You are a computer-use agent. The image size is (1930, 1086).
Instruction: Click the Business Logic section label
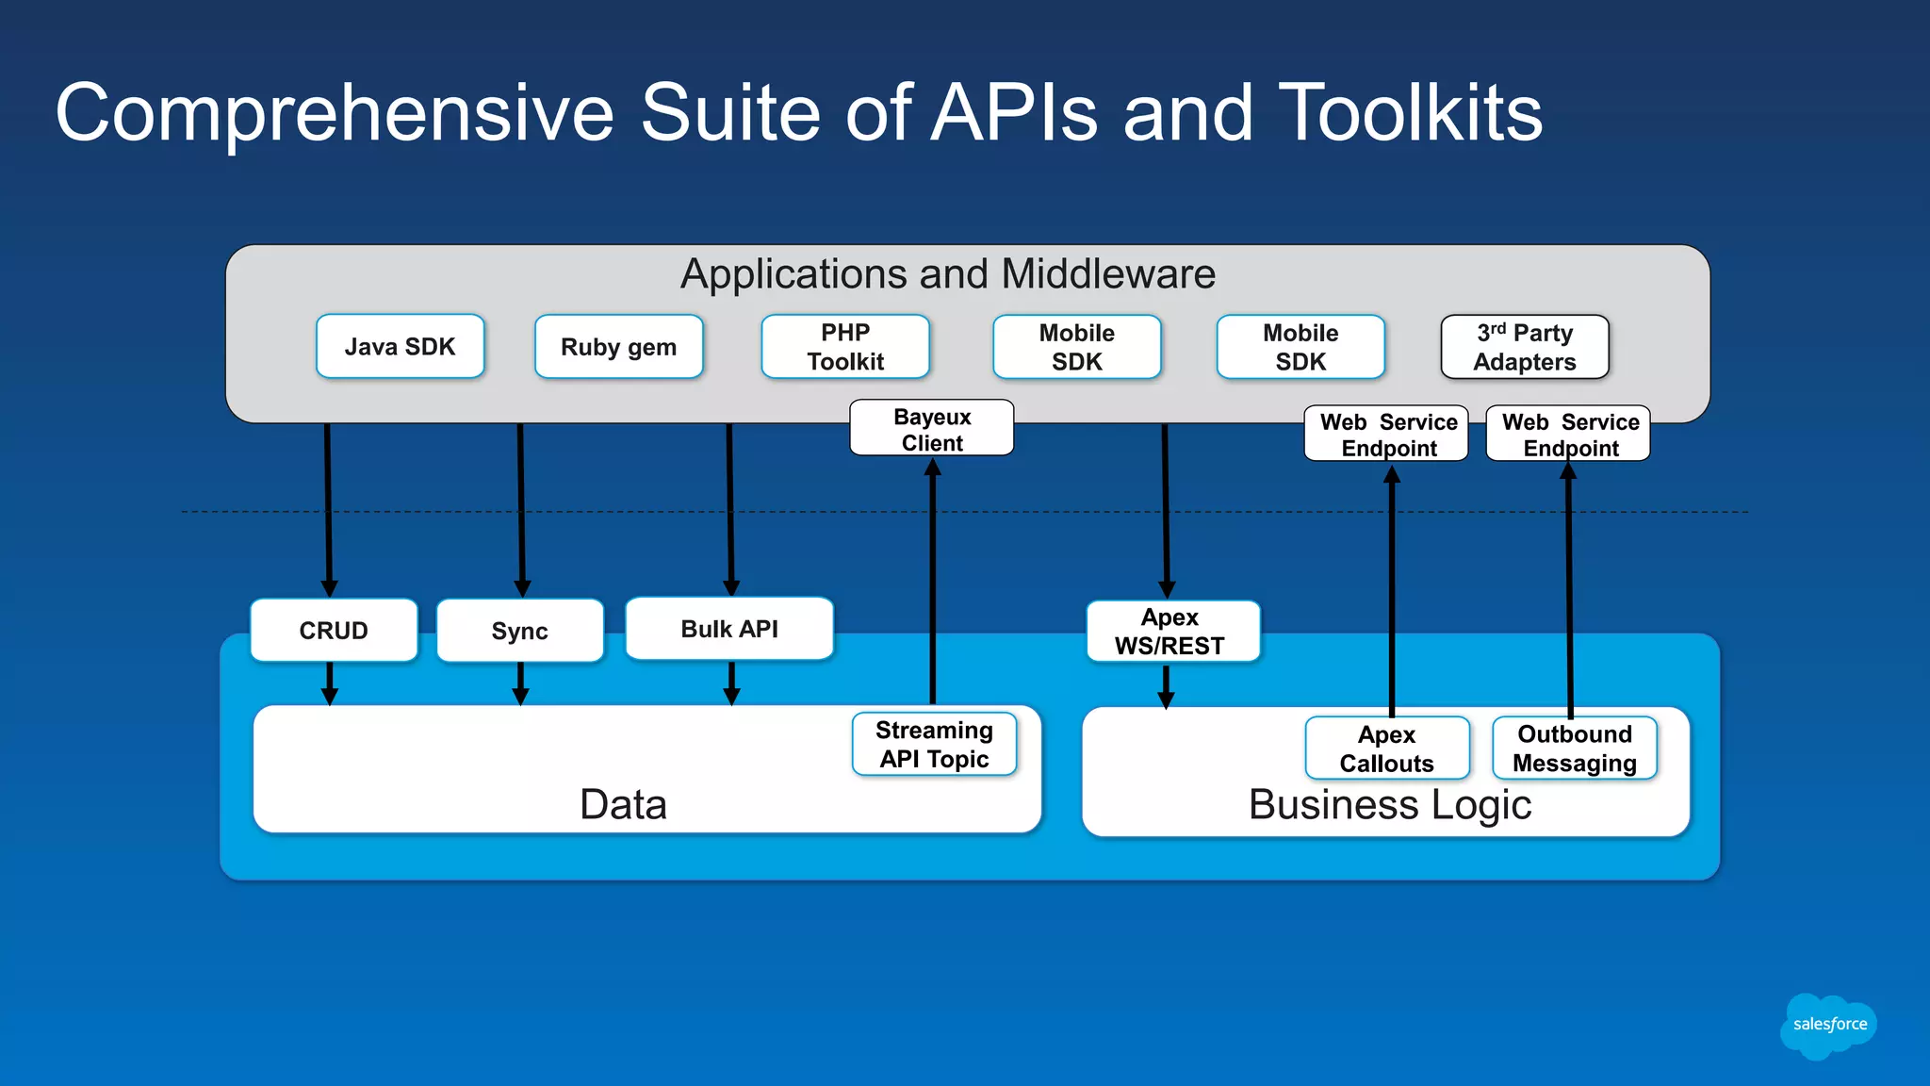pyautogui.click(x=1389, y=804)
